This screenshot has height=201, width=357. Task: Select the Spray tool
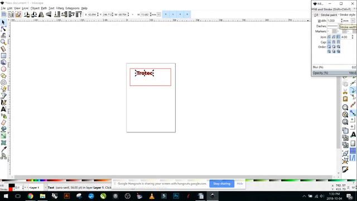[x=3, y=116]
